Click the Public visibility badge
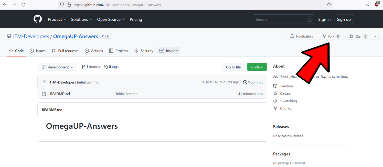This screenshot has width=383, height=167. click(x=106, y=36)
